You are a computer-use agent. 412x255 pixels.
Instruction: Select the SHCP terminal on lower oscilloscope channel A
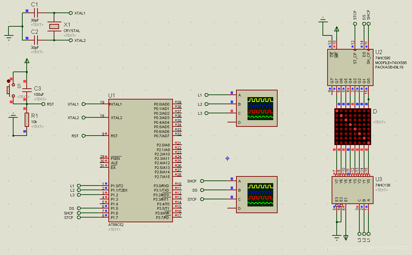pyautogui.click(x=202, y=181)
